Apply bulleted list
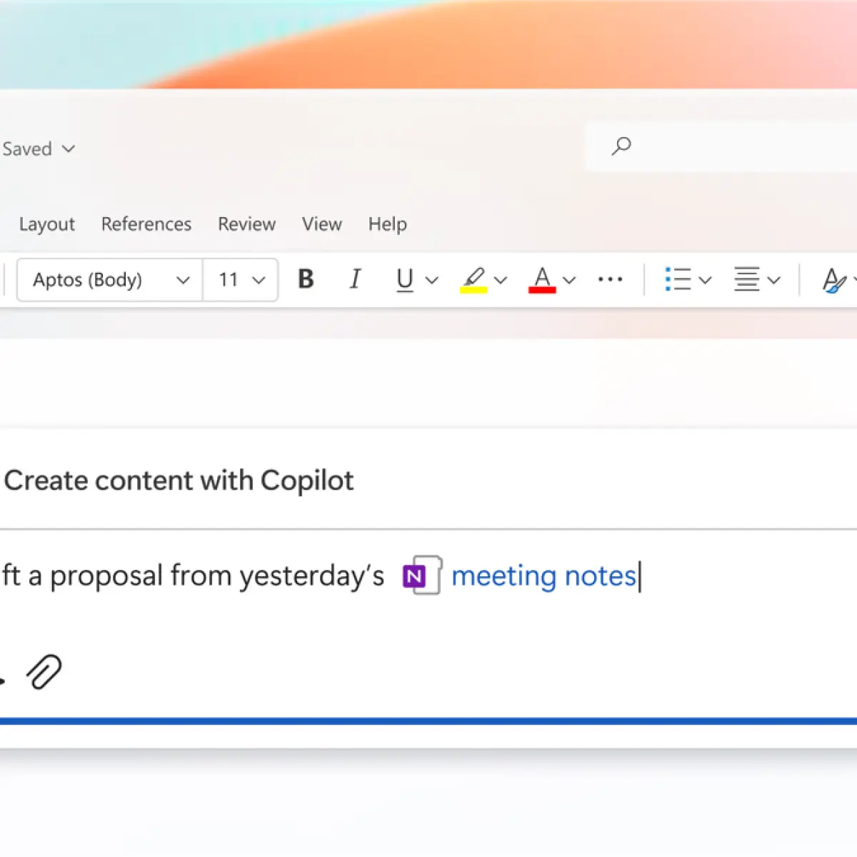The height and width of the screenshot is (857, 857). point(678,279)
